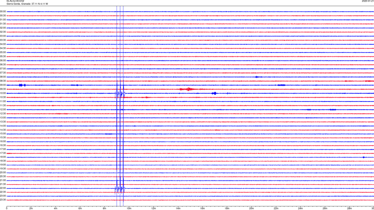Image resolution: width=374 pixels, height=210 pixels.
Task: Click the 10:00 row label
Action: coord(3,93)
